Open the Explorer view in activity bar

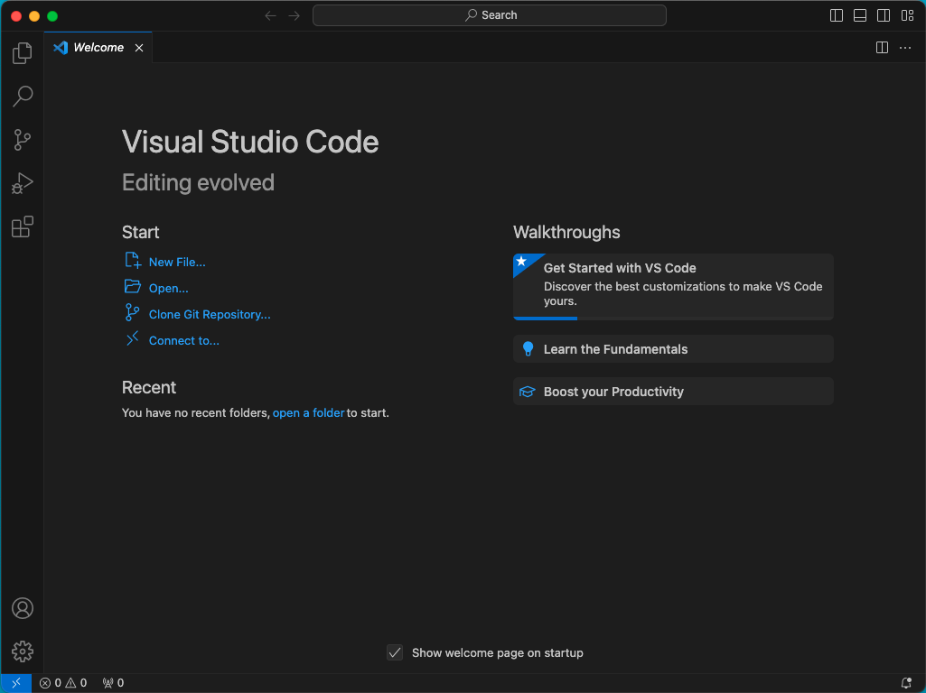point(23,53)
